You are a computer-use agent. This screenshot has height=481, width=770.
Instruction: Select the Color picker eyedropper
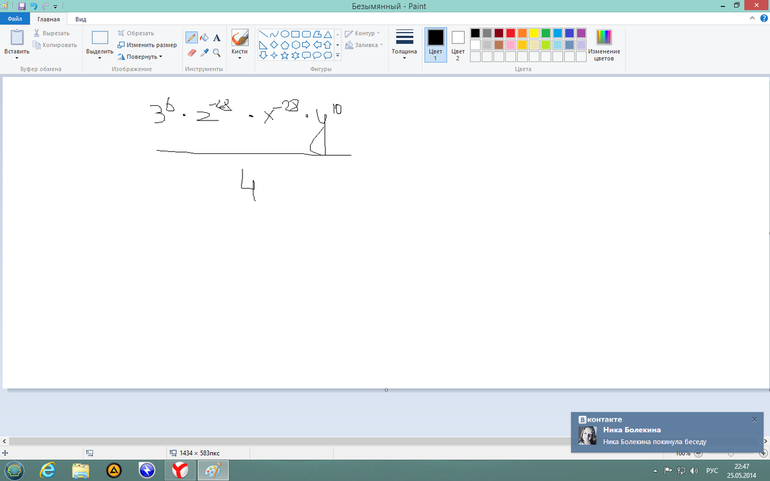pos(204,53)
